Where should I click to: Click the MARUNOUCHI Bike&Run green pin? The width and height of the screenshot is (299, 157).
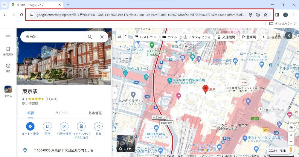152,45
